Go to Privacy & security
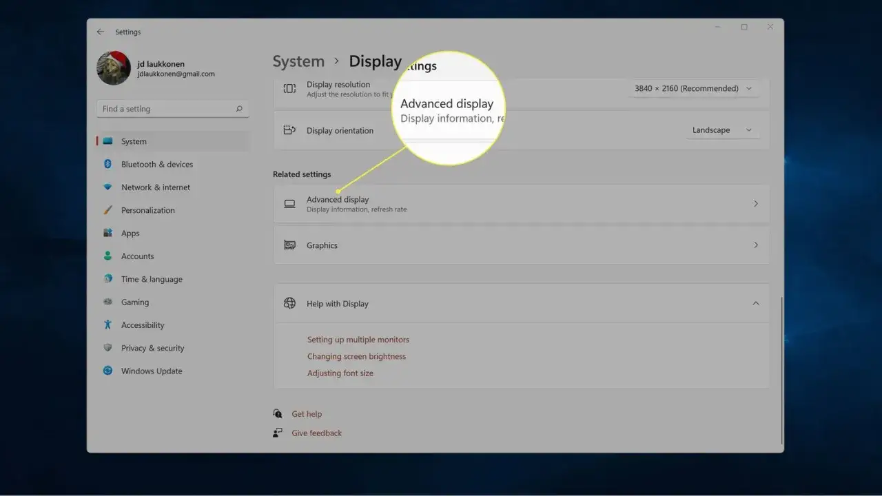Screen dimensions: 882x496 pyautogui.click(x=173, y=348)
